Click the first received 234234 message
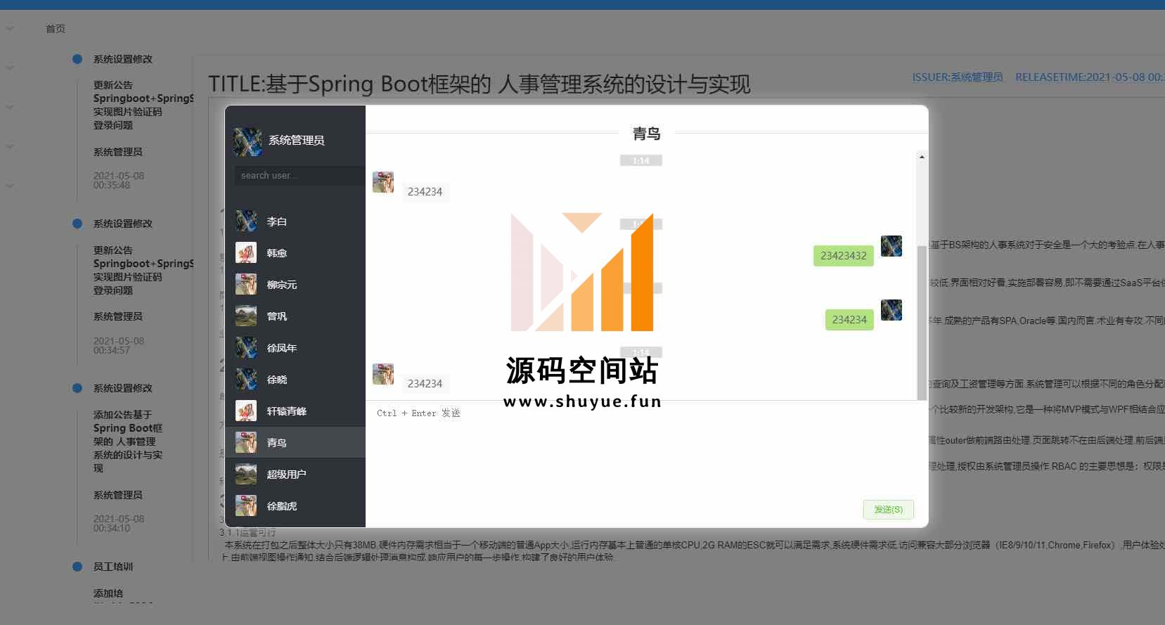This screenshot has height=625, width=1165. 425,192
